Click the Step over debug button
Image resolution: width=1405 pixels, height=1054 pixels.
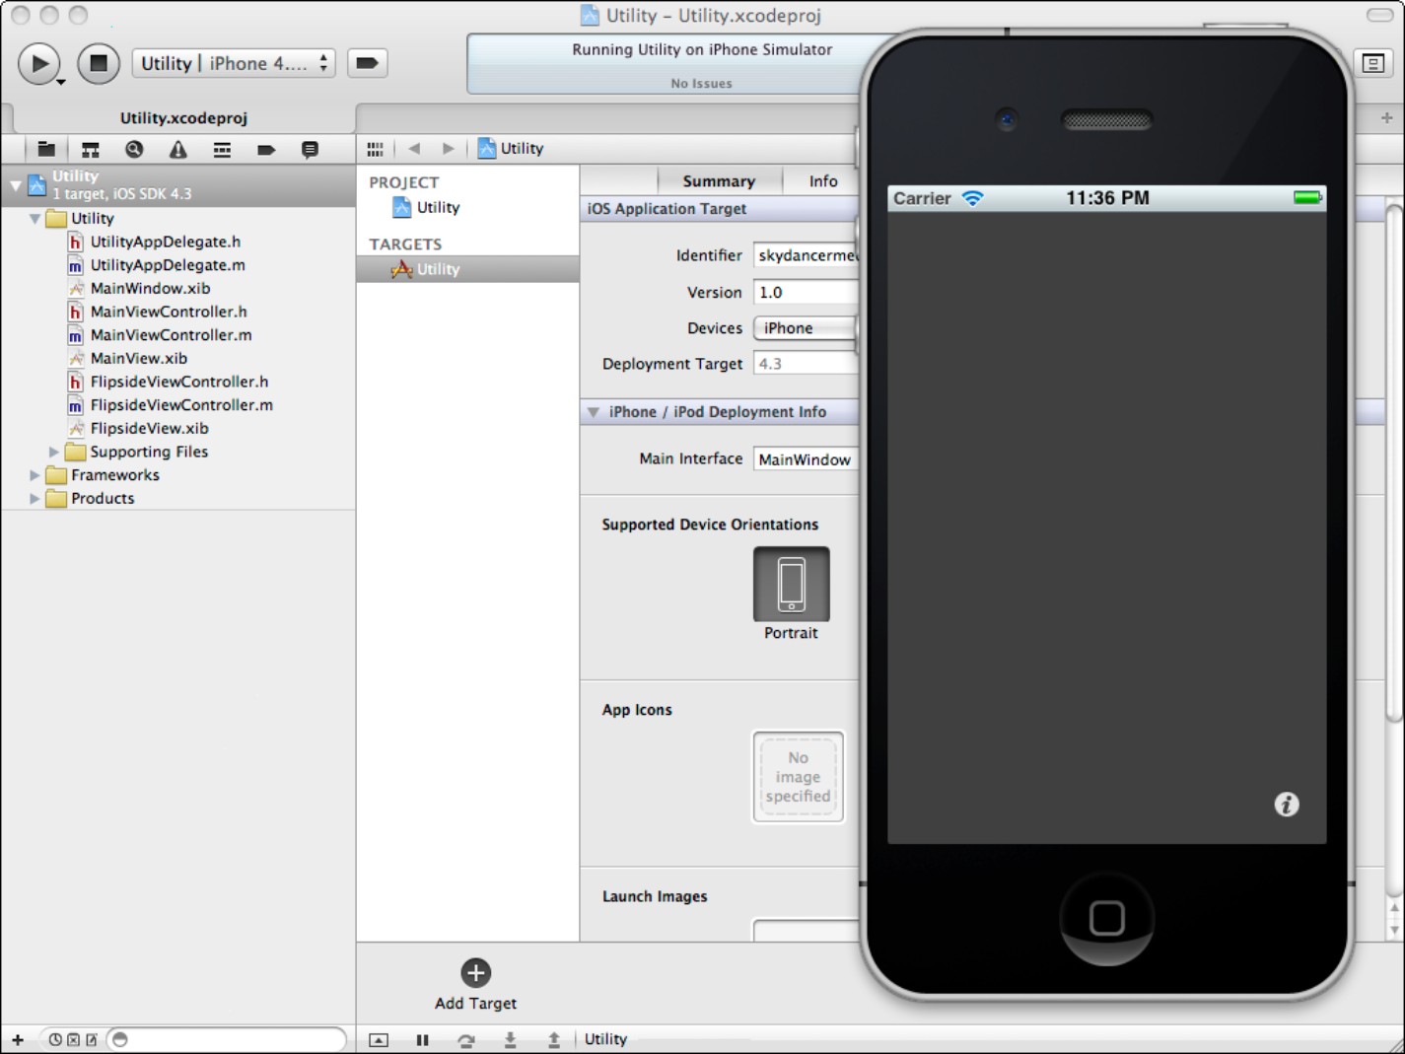pos(466,1040)
